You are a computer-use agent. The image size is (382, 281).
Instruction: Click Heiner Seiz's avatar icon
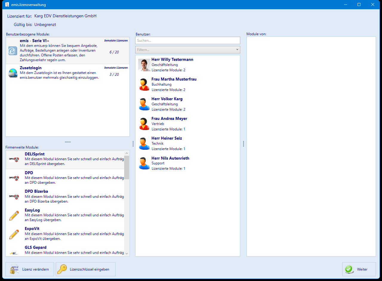pyautogui.click(x=144, y=143)
